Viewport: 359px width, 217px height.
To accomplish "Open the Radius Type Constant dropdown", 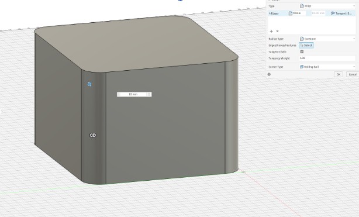I will point(327,39).
